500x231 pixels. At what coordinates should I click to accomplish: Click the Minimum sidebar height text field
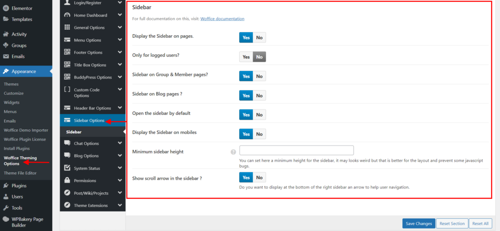point(296,150)
